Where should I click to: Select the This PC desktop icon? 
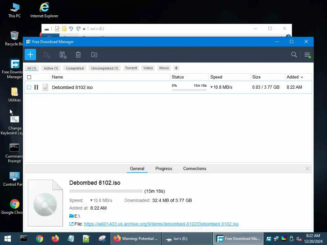coord(14,10)
